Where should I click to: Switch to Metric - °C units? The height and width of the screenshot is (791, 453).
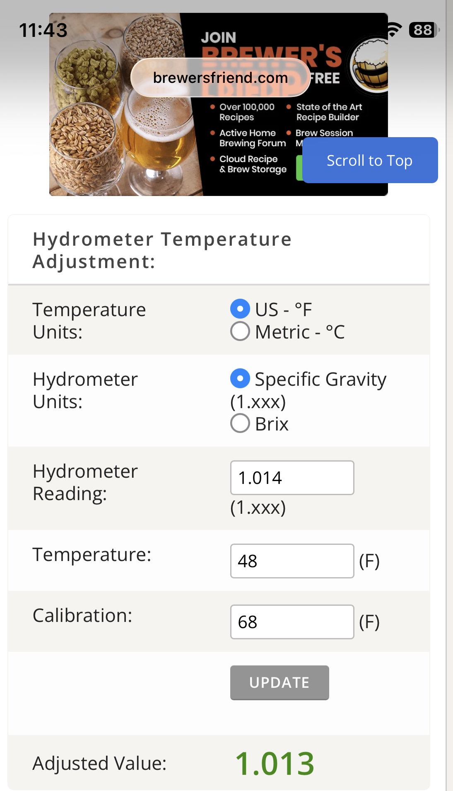(240, 331)
